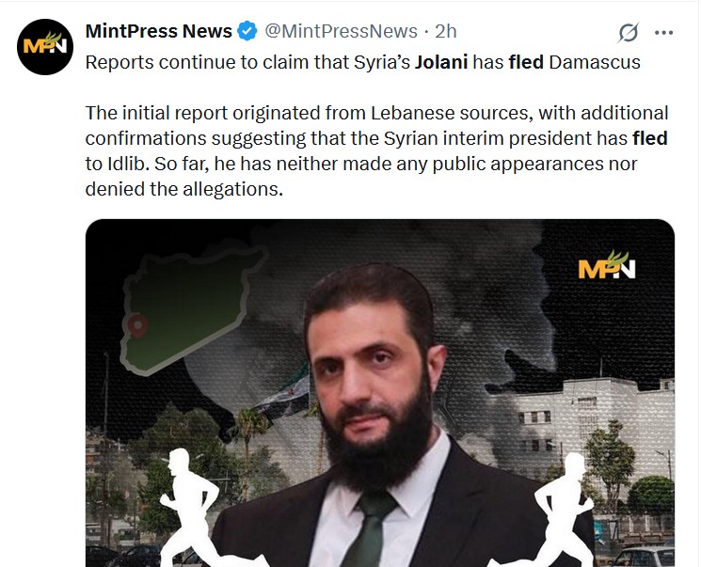
Task: Open the @MintPressNews handle link
Action: [x=342, y=31]
